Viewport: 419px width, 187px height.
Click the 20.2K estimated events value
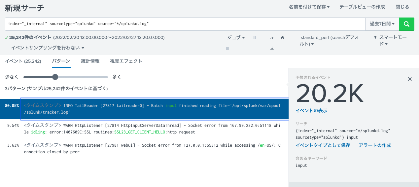point(330,93)
